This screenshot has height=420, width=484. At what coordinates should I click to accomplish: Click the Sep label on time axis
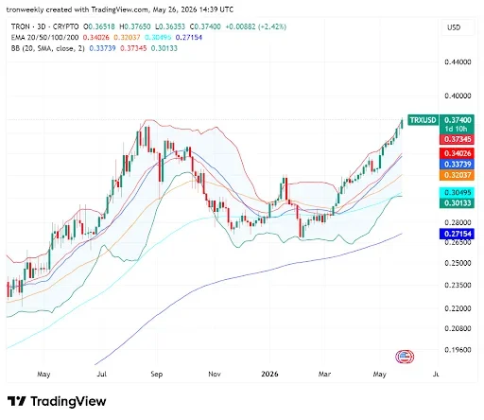coord(157,375)
